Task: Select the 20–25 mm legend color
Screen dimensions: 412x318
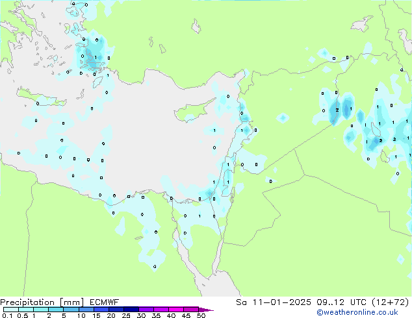Action: [116, 310]
